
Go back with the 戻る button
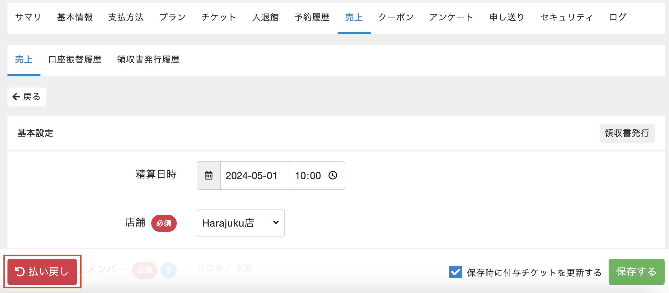pyautogui.click(x=27, y=97)
